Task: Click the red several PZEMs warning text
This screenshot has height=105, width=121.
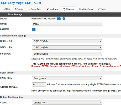Action: [x=76, y=66]
